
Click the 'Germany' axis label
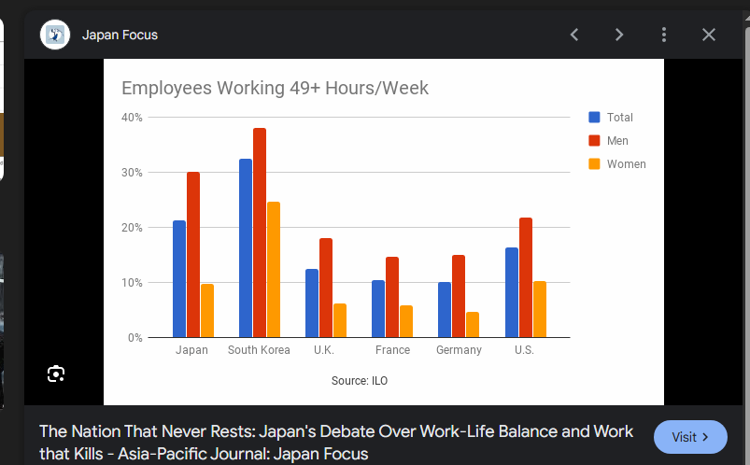click(x=459, y=350)
